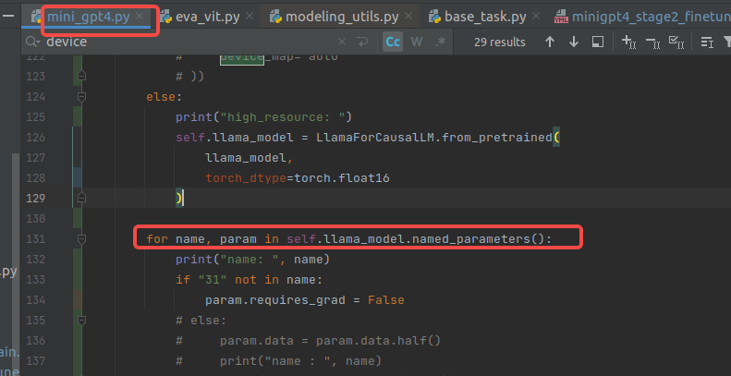Switch to eva_vit.py tab
The width and height of the screenshot is (731, 376).
207,18
